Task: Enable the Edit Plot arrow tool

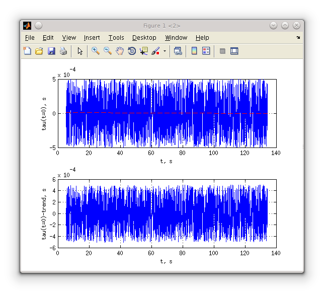Action: point(80,51)
